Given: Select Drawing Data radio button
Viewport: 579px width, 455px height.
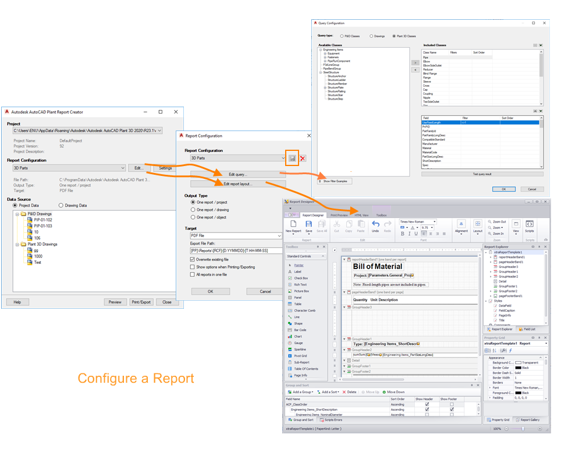Looking at the screenshot, I should point(61,205).
